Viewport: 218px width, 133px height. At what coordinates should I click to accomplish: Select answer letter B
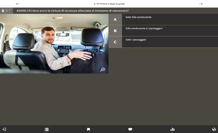click(x=115, y=31)
